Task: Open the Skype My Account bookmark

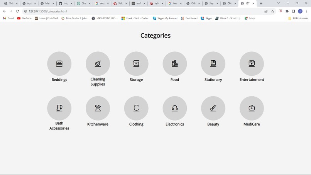Action: tap(165, 18)
